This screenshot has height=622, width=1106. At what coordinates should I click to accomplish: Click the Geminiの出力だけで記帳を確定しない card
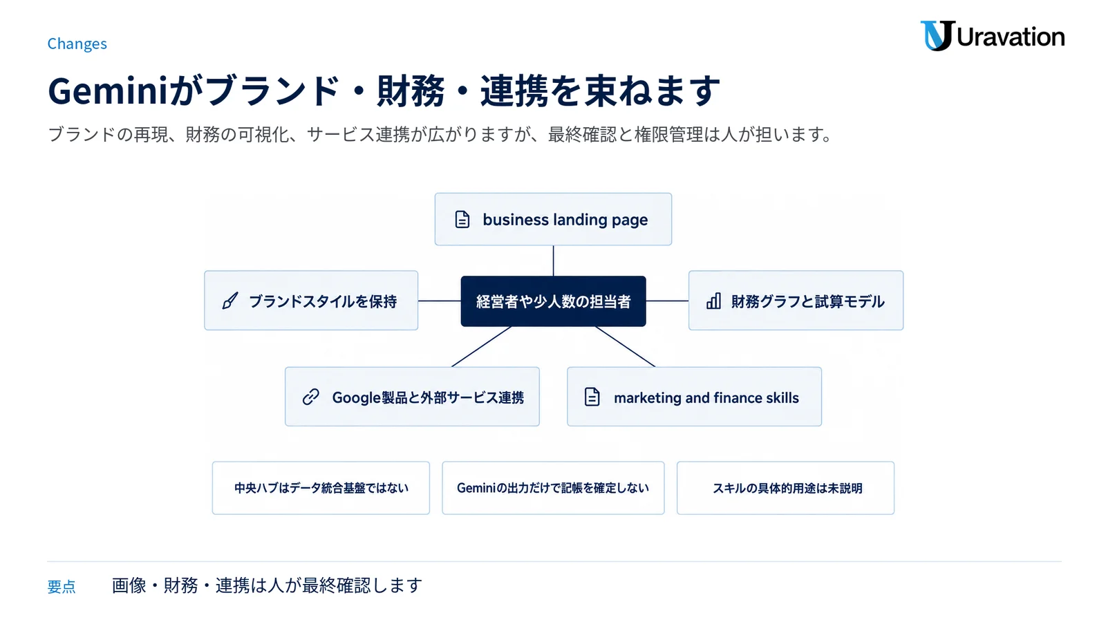click(553, 488)
